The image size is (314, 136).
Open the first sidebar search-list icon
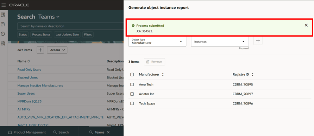pos(3,15)
